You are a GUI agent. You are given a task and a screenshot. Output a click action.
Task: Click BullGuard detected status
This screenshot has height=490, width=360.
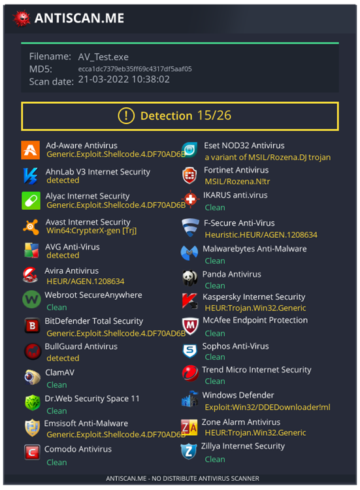click(63, 358)
